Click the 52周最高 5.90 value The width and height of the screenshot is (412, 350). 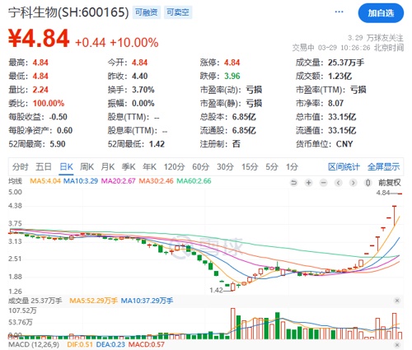(x=58, y=144)
